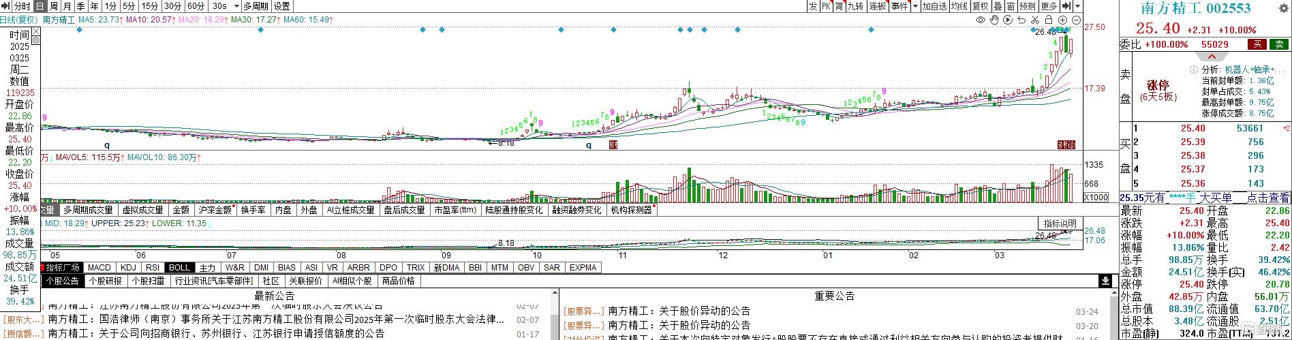
Task: Select the 周 weekly period tab
Action: pos(54,5)
